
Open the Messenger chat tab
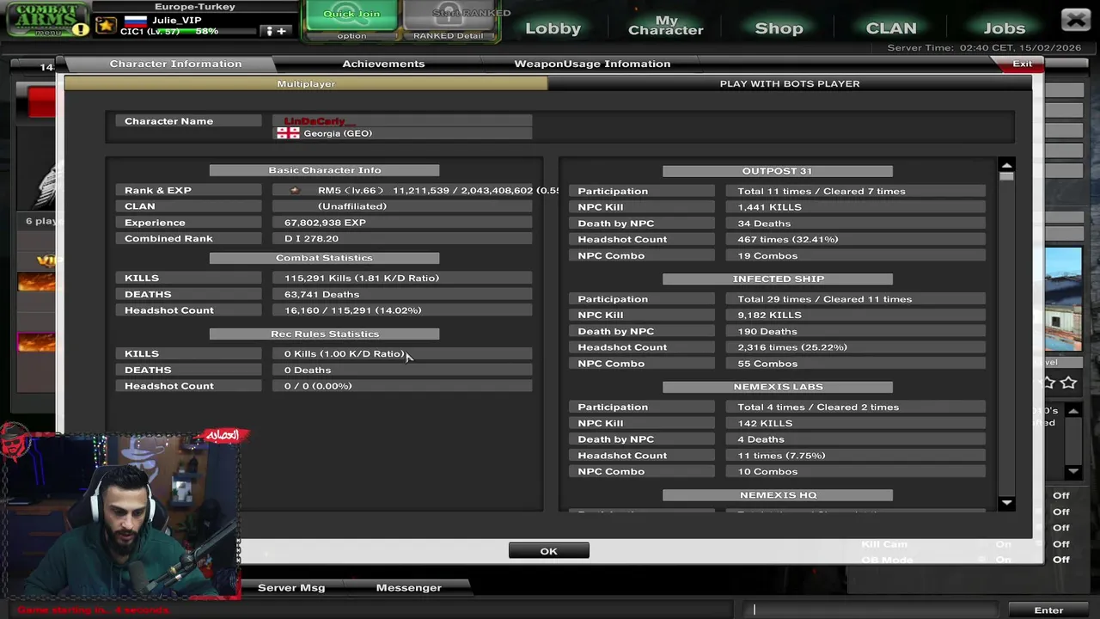pyautogui.click(x=409, y=587)
